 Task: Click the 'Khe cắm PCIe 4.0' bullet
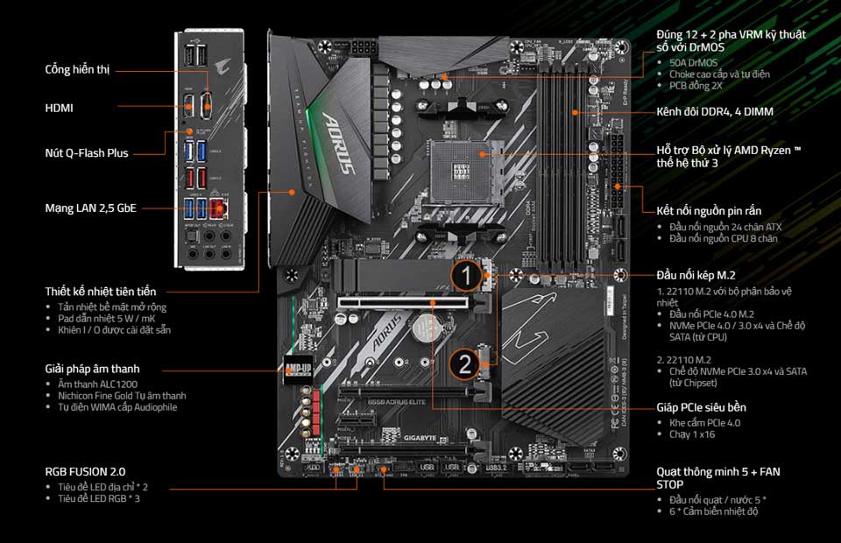[704, 423]
